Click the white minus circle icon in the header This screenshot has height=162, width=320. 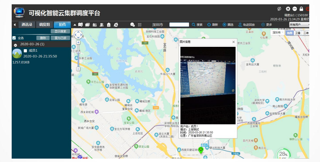(295, 9)
